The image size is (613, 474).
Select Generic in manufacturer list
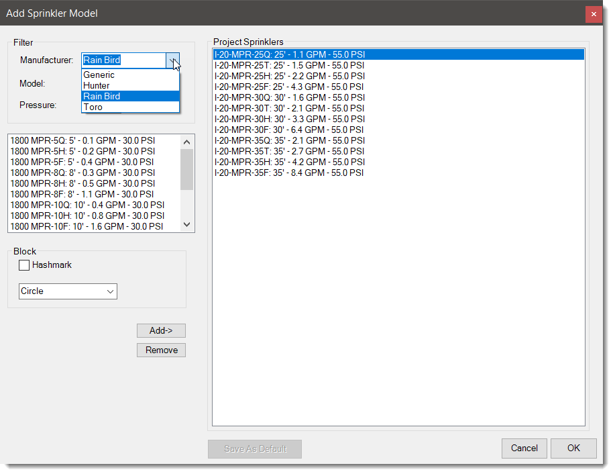[130, 75]
